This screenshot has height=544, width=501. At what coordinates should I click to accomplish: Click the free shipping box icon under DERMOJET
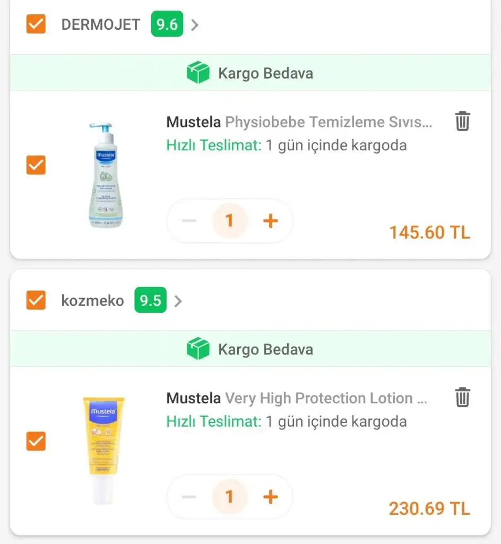[198, 73]
